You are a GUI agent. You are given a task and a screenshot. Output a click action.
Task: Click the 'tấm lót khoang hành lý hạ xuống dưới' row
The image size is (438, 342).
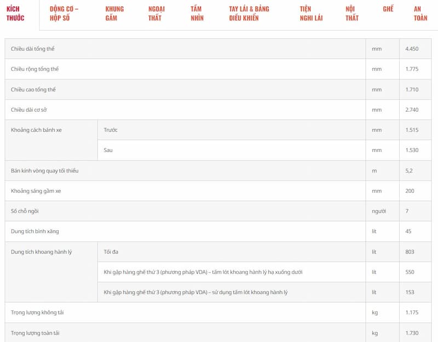(x=232, y=272)
